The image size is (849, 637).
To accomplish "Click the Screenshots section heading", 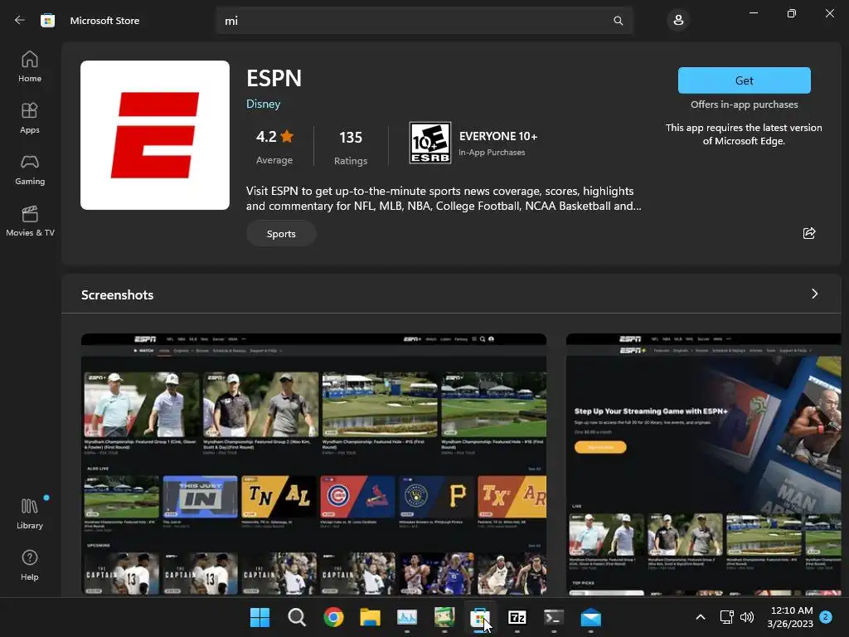I will pyautogui.click(x=118, y=294).
